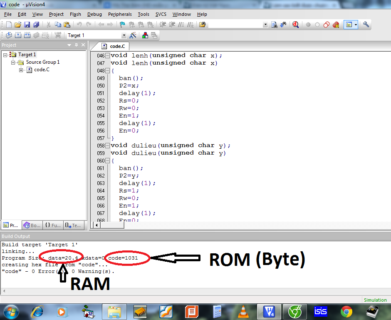Click the Simulation status bar entry
The width and height of the screenshot is (391, 320).
pyautogui.click(x=375, y=300)
